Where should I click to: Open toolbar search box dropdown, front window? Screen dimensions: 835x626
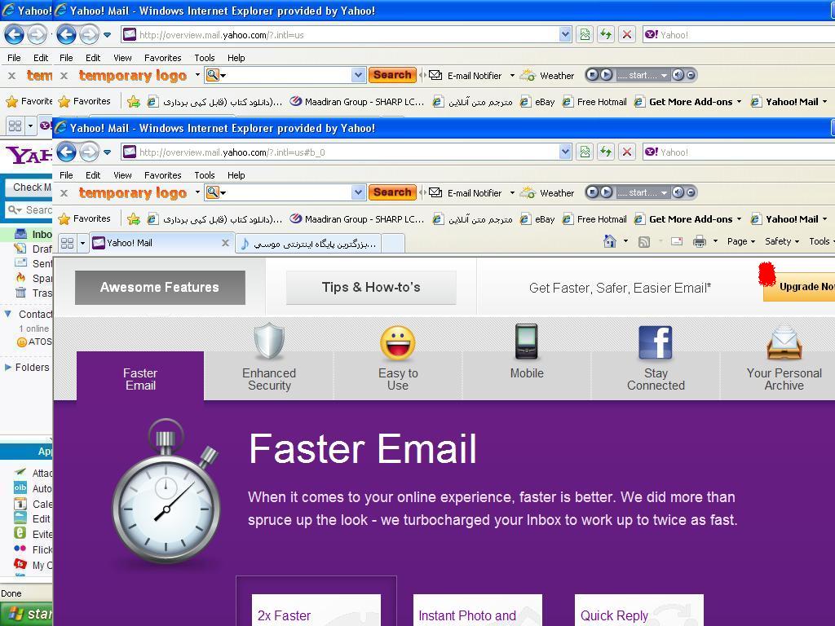tap(359, 192)
